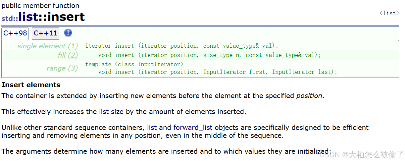Switch to the C++98 tab
The height and width of the screenshot is (161, 405).
[x=15, y=33]
